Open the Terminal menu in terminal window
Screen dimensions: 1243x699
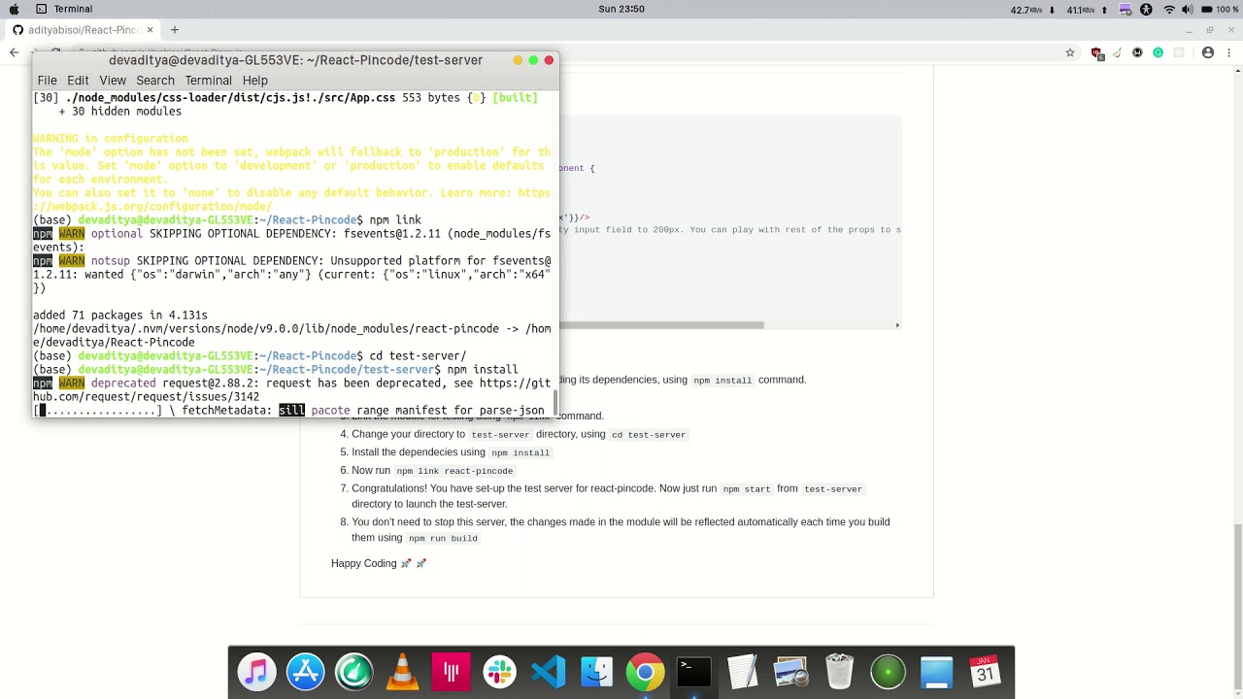tap(208, 81)
